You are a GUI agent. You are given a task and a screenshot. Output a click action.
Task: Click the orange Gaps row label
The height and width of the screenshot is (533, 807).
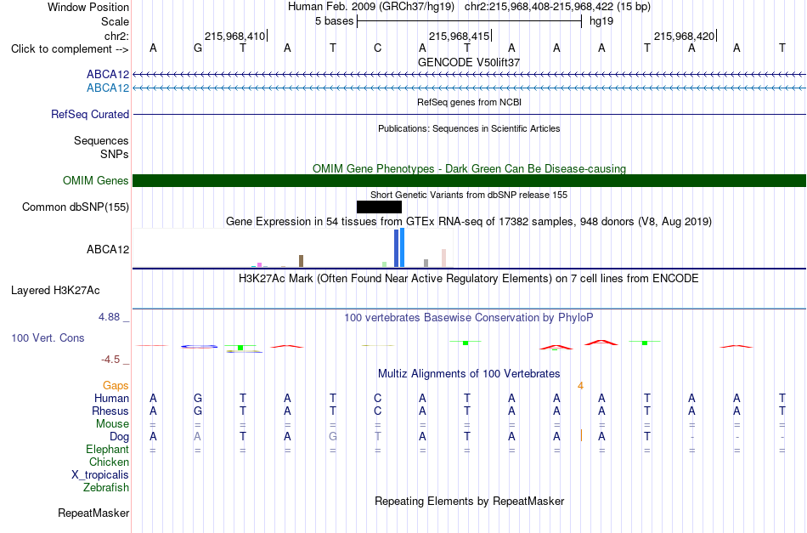click(116, 385)
